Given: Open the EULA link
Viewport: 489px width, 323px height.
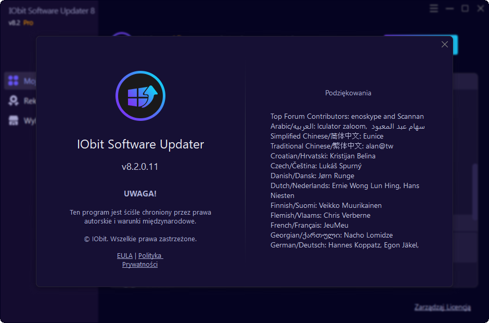Looking at the screenshot, I should [x=125, y=255].
